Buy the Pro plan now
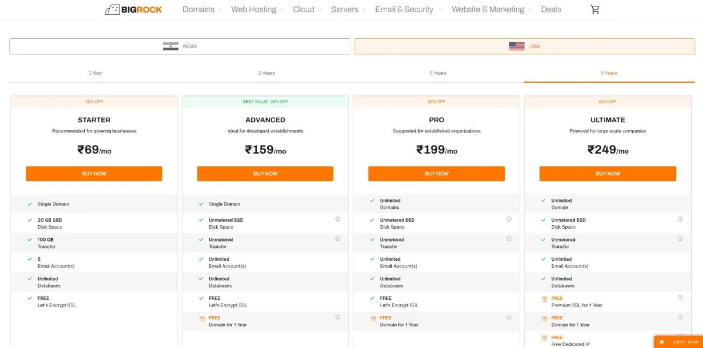 pyautogui.click(x=436, y=174)
